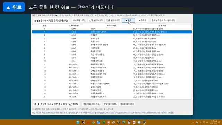Click the '슬롯' column header

point(45,26)
